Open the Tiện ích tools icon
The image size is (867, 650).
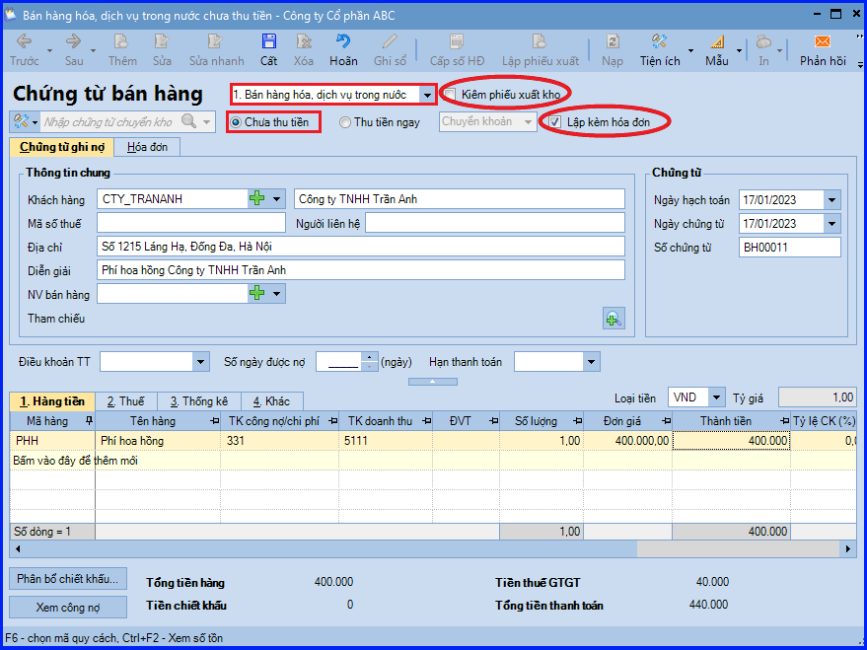click(x=659, y=41)
